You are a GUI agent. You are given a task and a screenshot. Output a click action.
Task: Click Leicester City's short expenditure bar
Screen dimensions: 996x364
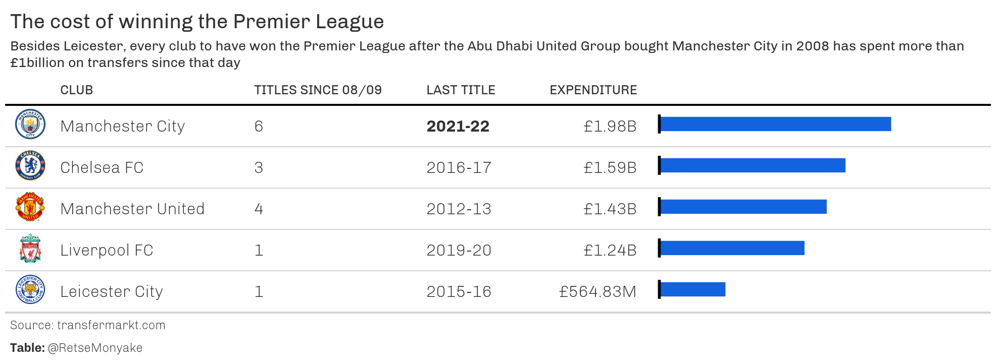pyautogui.click(x=692, y=289)
